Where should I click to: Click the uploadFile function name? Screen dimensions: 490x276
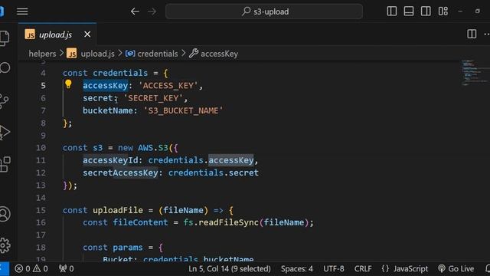pos(118,210)
